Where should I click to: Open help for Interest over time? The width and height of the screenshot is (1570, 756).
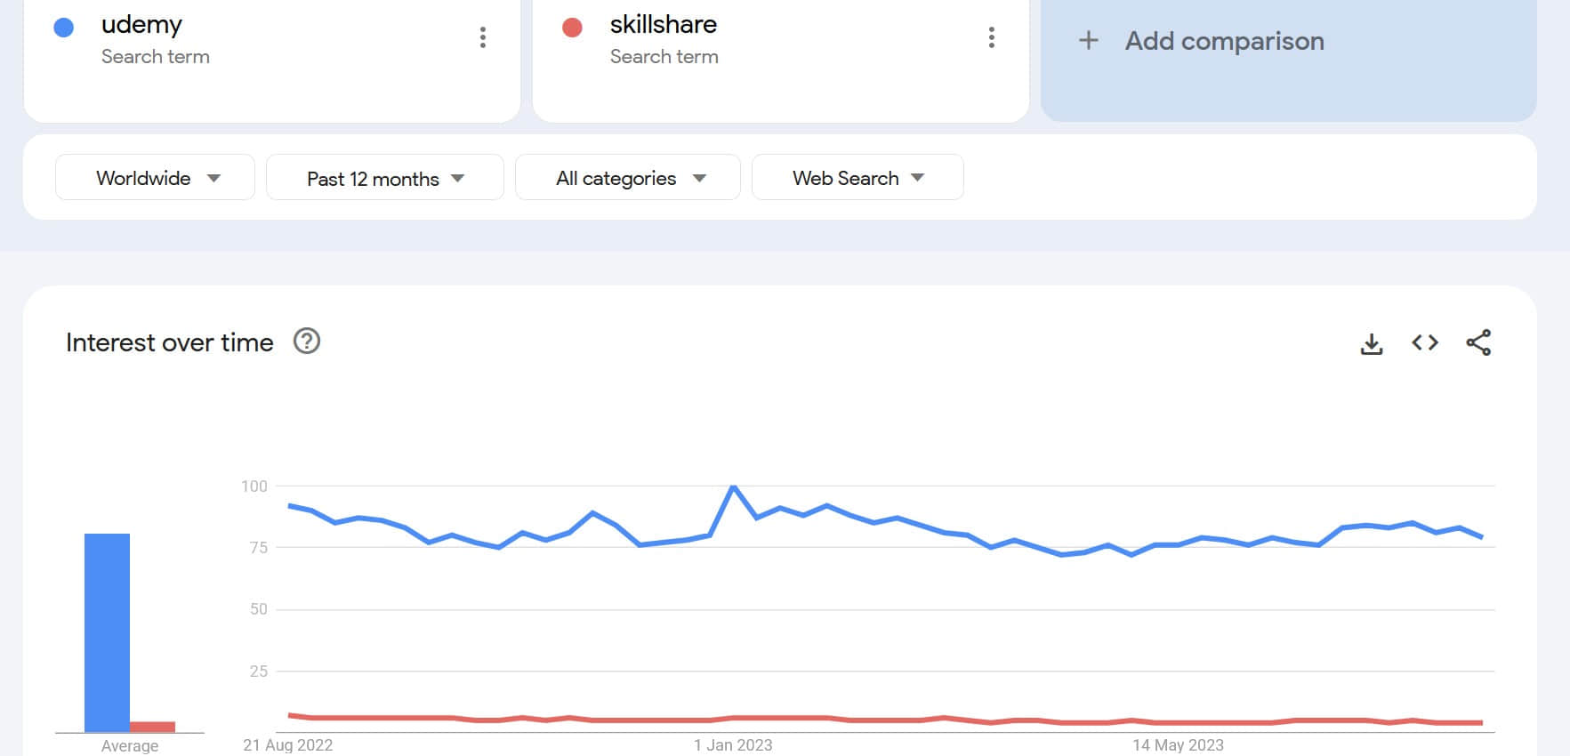coord(307,342)
